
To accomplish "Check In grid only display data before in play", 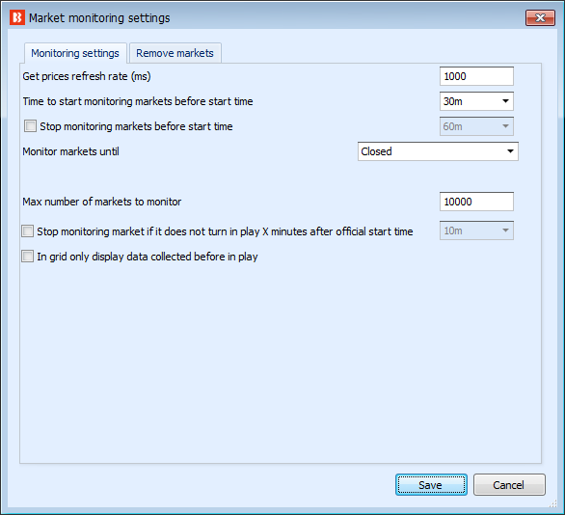I will click(27, 257).
